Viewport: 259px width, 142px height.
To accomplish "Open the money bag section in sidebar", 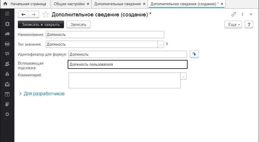I will 7,74.
